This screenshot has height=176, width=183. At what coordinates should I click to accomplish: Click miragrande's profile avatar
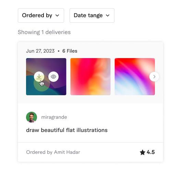(32, 117)
